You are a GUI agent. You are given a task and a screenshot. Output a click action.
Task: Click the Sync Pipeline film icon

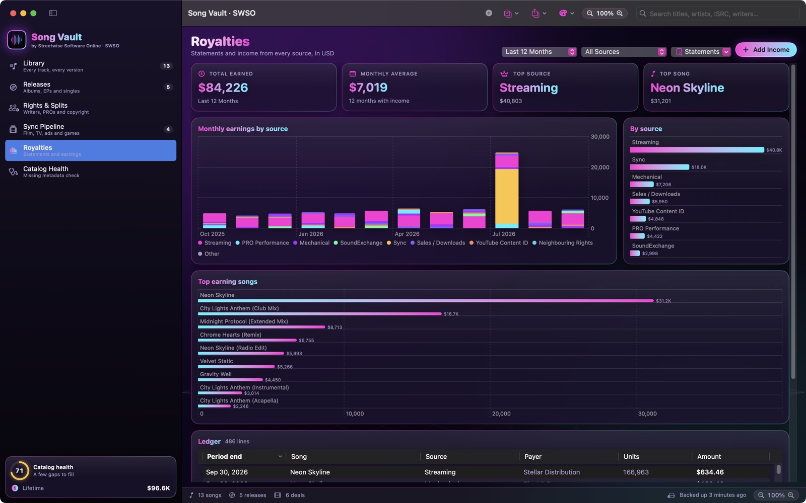14,130
